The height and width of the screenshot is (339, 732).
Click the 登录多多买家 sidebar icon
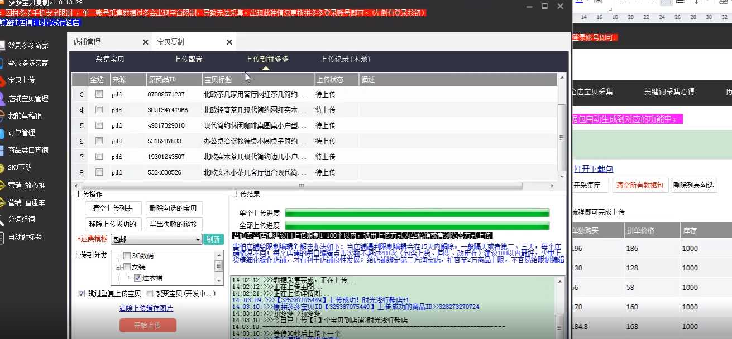click(x=2, y=63)
